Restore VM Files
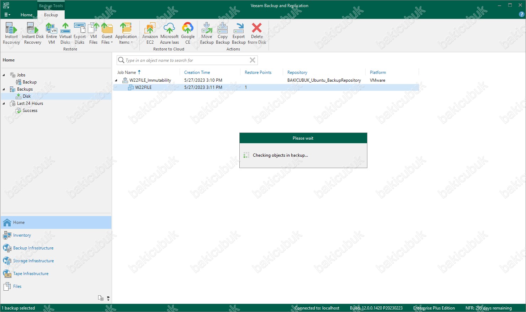Viewport: 526px width, 312px height. coord(94,33)
